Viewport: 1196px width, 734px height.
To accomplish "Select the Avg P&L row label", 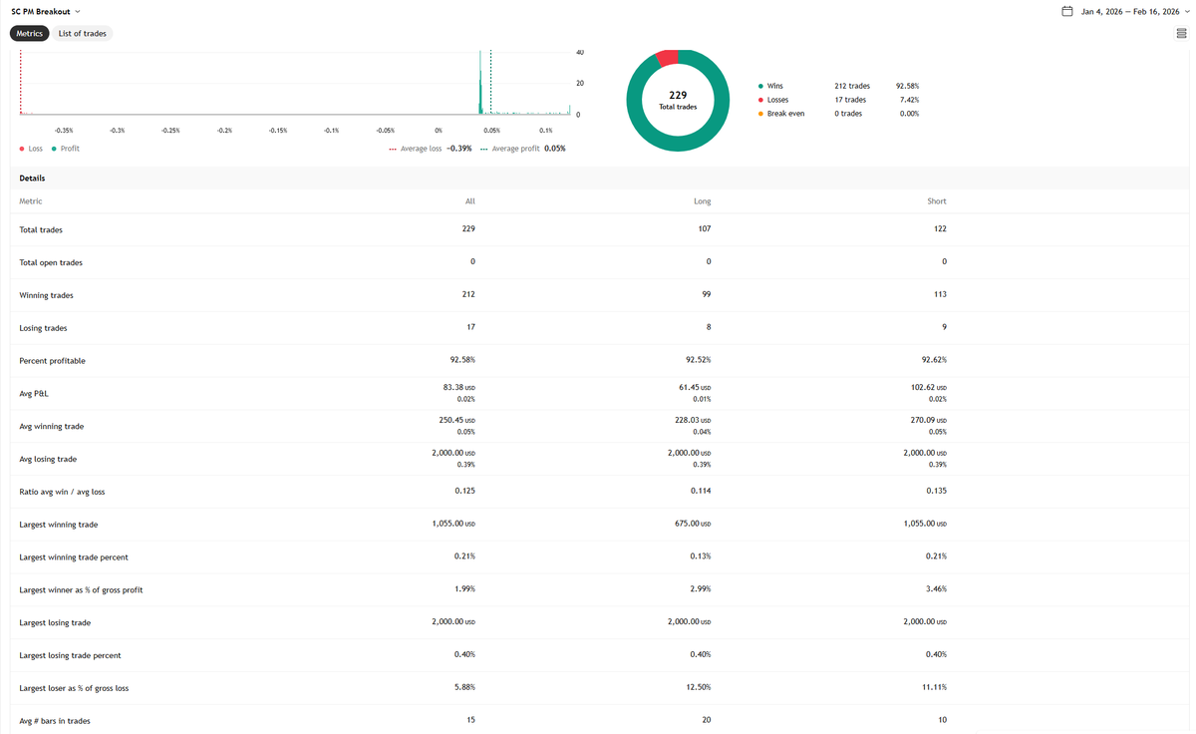I will tap(34, 394).
